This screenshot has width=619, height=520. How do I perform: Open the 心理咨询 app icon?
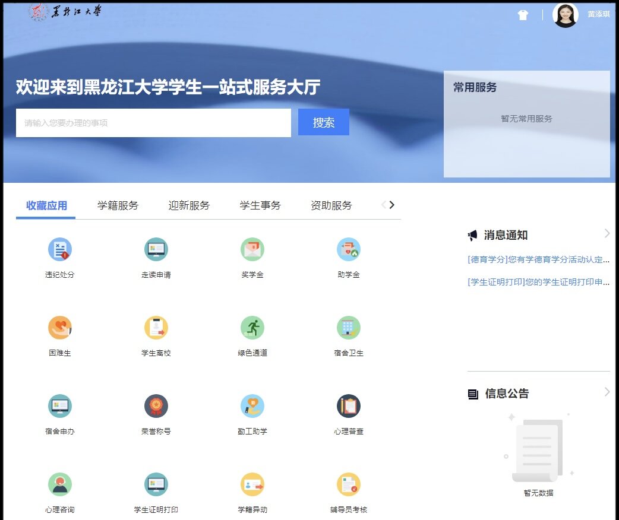pyautogui.click(x=59, y=484)
